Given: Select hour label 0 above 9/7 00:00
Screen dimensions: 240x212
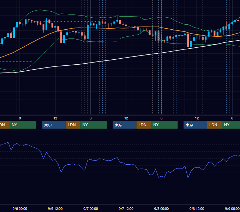Looking at the screenshot, I should (x=91, y=118).
